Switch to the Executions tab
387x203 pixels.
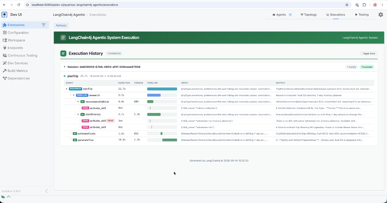point(336,15)
